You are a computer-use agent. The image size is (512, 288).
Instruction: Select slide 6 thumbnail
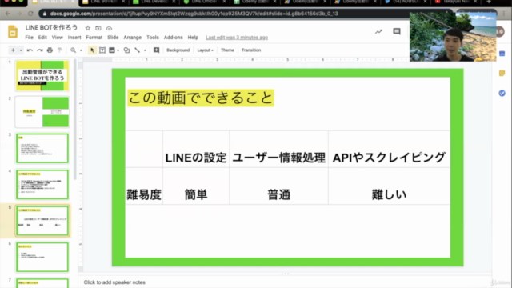click(42, 257)
